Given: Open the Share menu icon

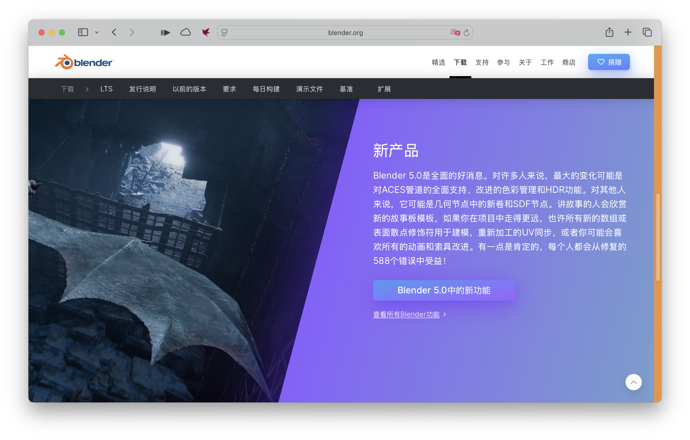Looking at the screenshot, I should [x=609, y=32].
